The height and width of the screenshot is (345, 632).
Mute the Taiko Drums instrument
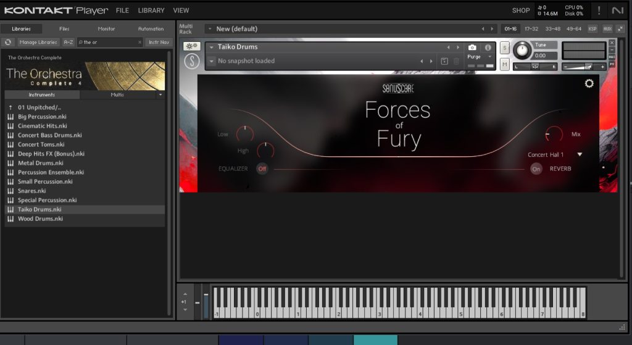point(504,64)
